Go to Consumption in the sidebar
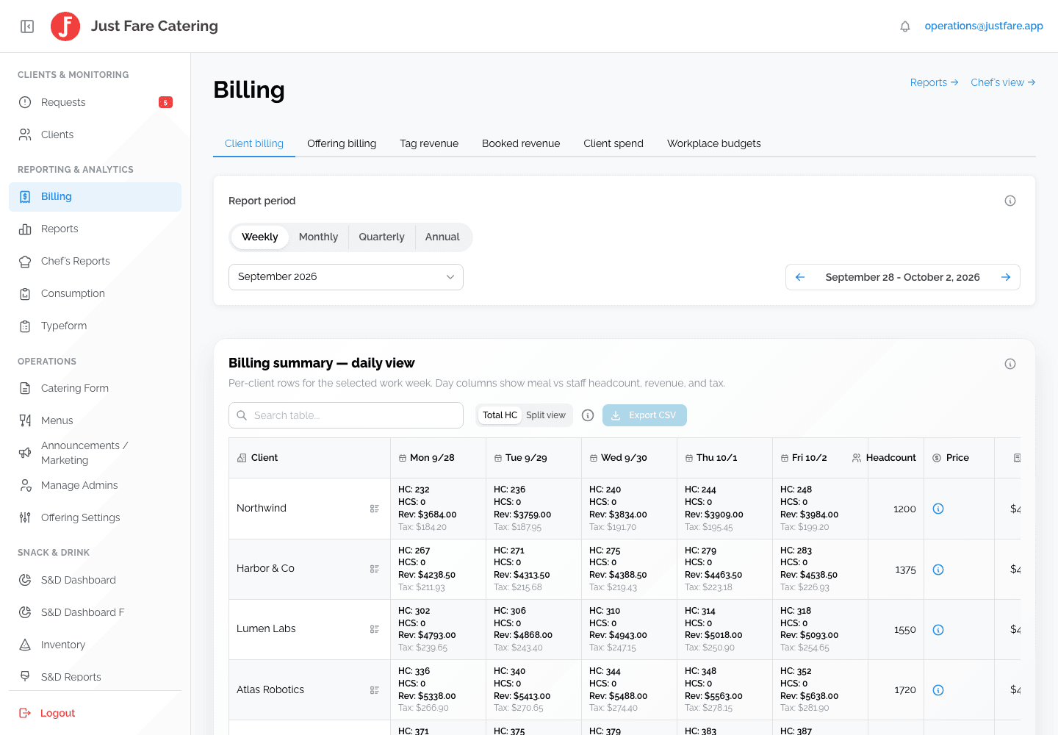The width and height of the screenshot is (1058, 735). tap(95, 293)
